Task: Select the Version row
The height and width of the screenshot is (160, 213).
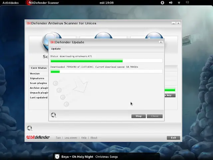Action: click(x=39, y=73)
